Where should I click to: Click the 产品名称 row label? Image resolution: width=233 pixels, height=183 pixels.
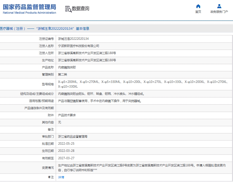48,67
